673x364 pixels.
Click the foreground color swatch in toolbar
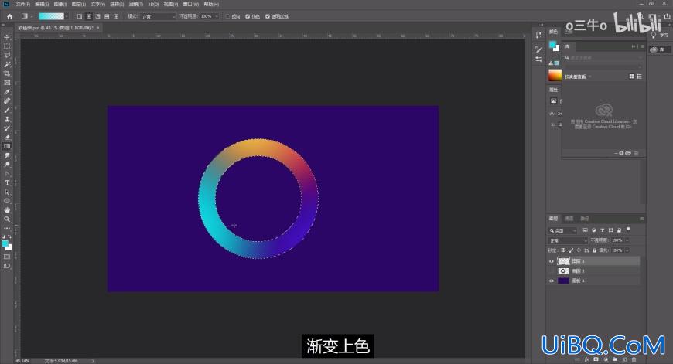click(x=5, y=244)
